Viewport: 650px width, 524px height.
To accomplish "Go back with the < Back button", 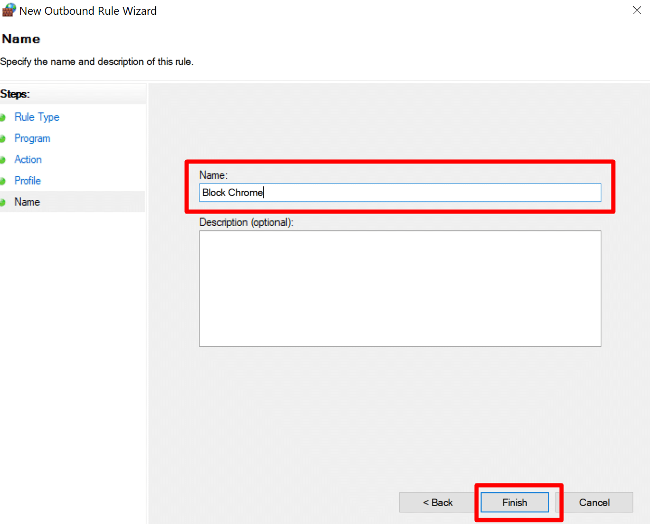I will [437, 502].
